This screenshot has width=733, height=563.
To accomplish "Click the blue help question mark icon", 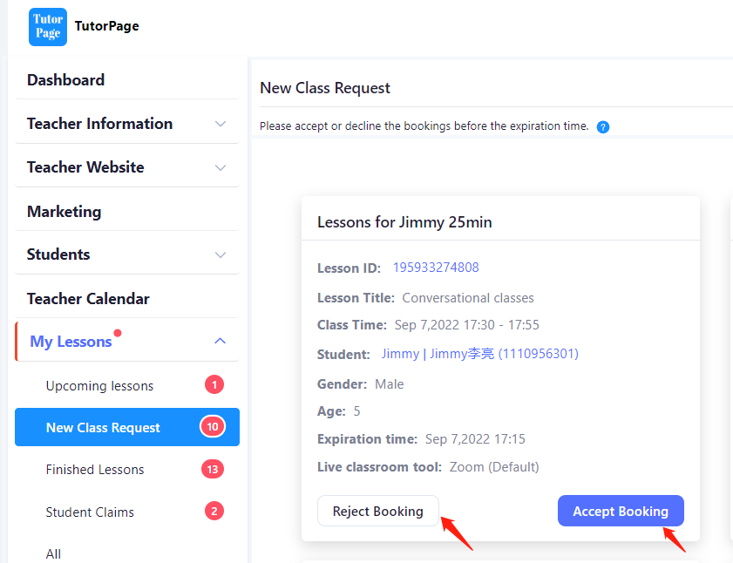I will pyautogui.click(x=603, y=126).
